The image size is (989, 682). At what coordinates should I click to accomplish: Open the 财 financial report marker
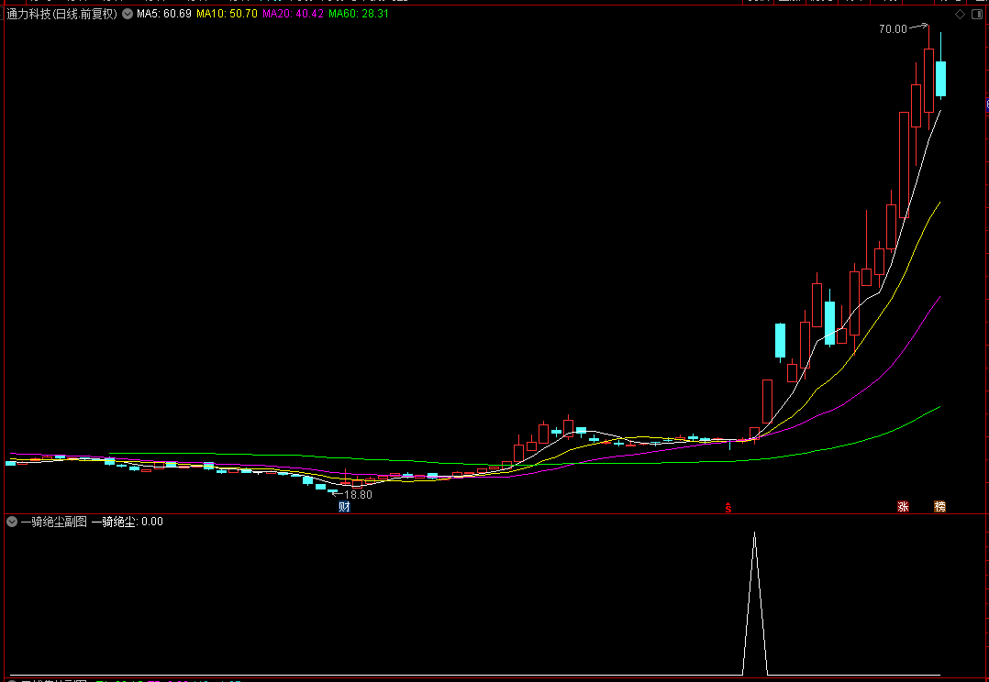[344, 507]
